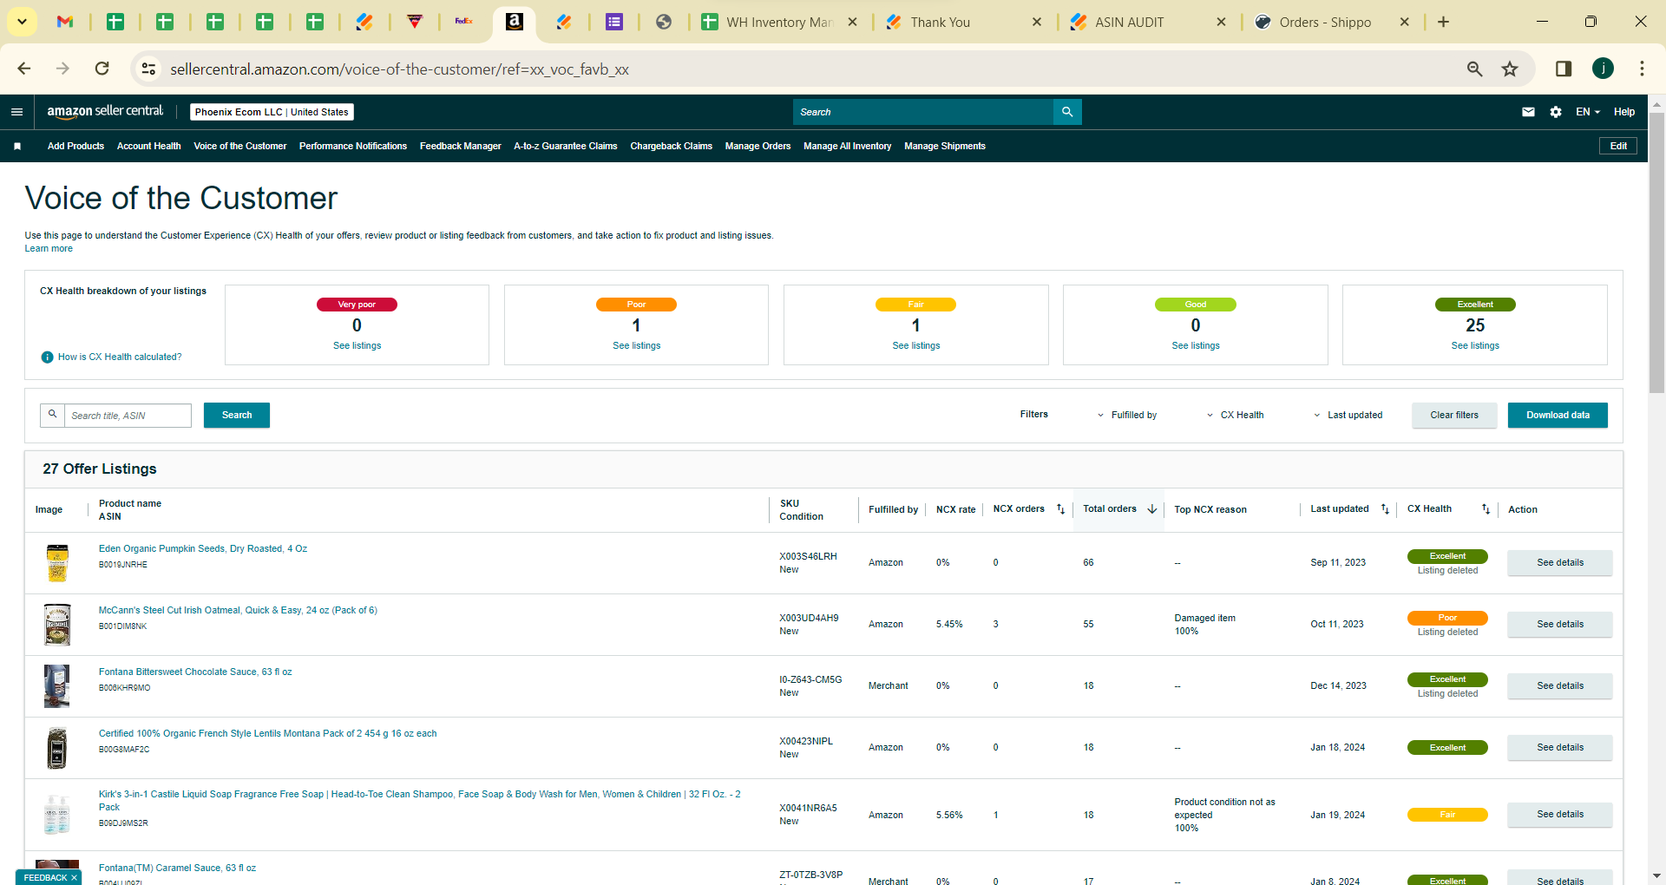Click the Edit favorites button
The width and height of the screenshot is (1666, 885).
point(1618,146)
